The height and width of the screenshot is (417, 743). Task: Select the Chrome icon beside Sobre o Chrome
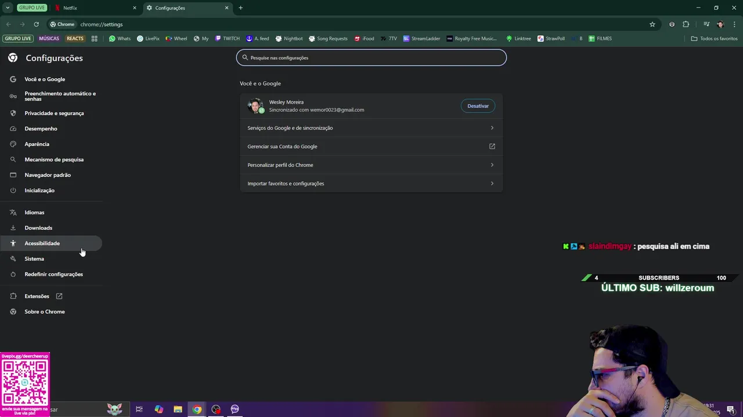point(13,312)
